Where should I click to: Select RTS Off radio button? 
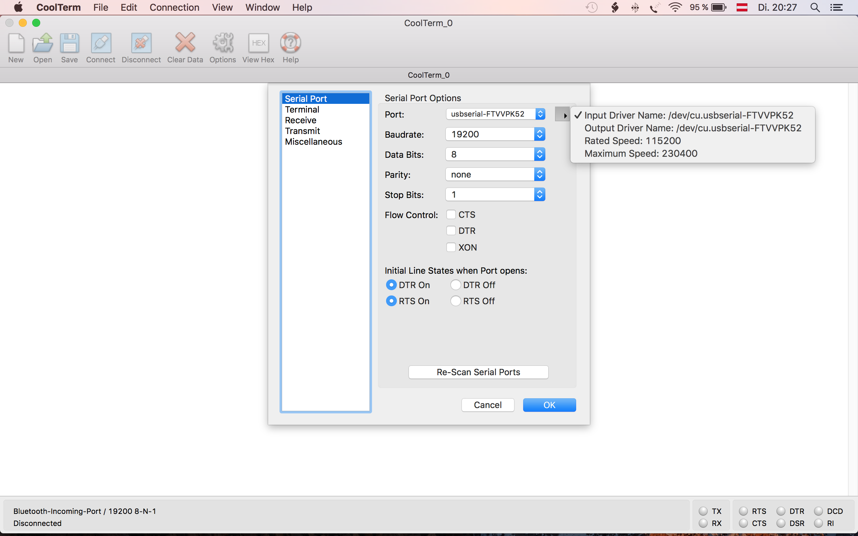(455, 301)
